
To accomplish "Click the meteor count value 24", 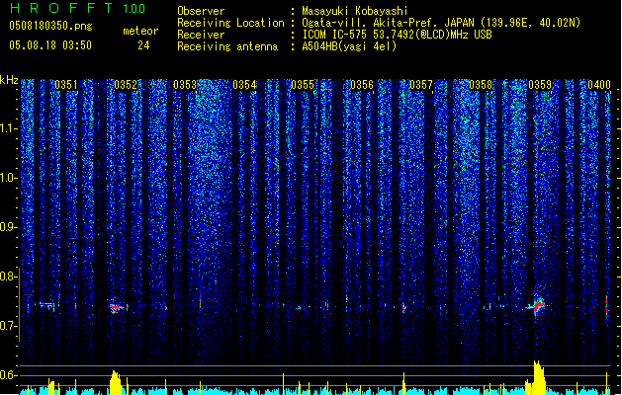I will click(143, 45).
